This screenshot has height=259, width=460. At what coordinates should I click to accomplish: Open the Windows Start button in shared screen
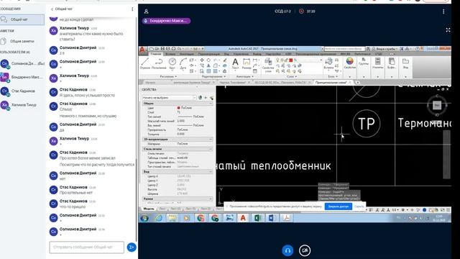click(144, 218)
